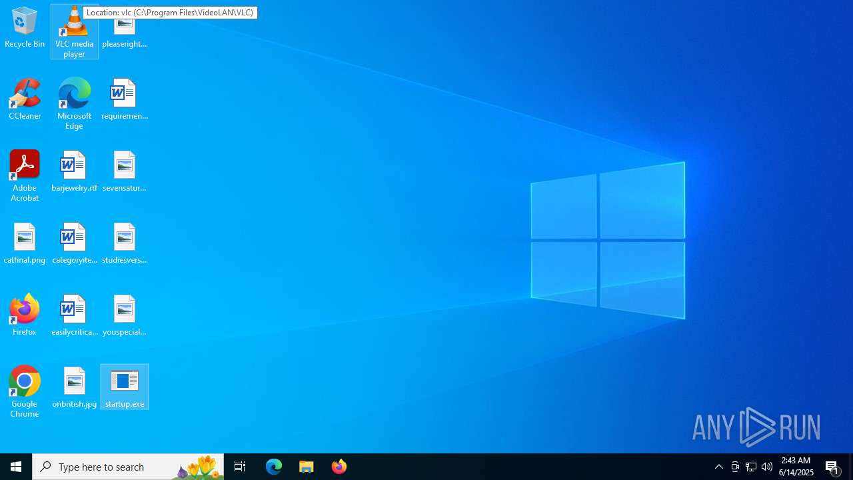Open the volume speaker tray icon
853x480 pixels.
click(x=767, y=467)
